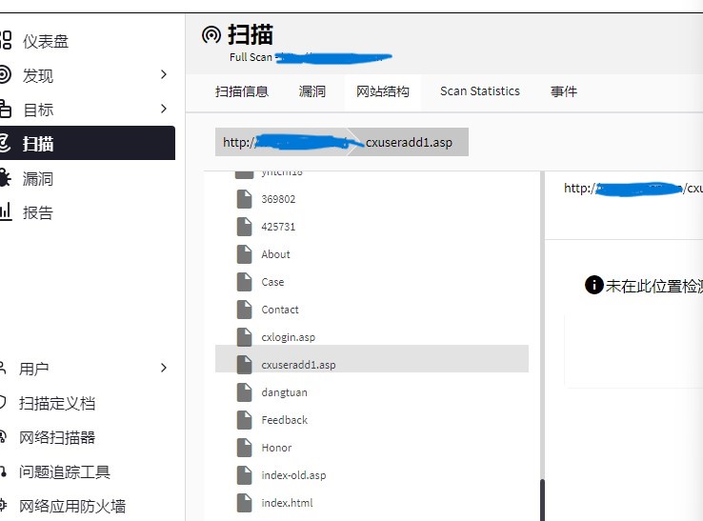Select 369802 in the site tree
This screenshot has height=521, width=703.
(x=278, y=199)
